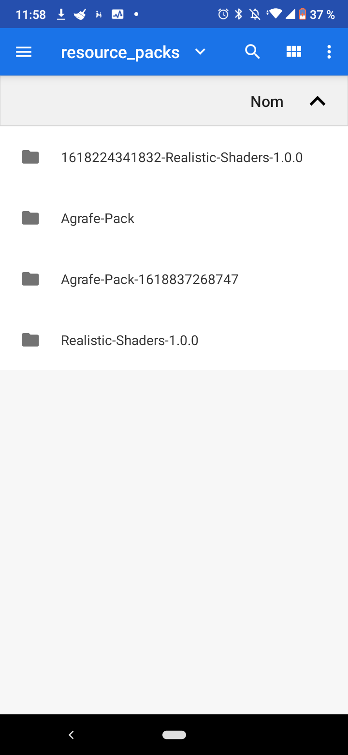Open the Agrafe-Pack-1618837268747 folder
Image resolution: width=348 pixels, height=755 pixels.
[149, 280]
